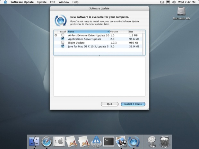Enable AirPort Extreme Driver Update checkbox
The image size is (199, 149).
[x=63, y=35]
